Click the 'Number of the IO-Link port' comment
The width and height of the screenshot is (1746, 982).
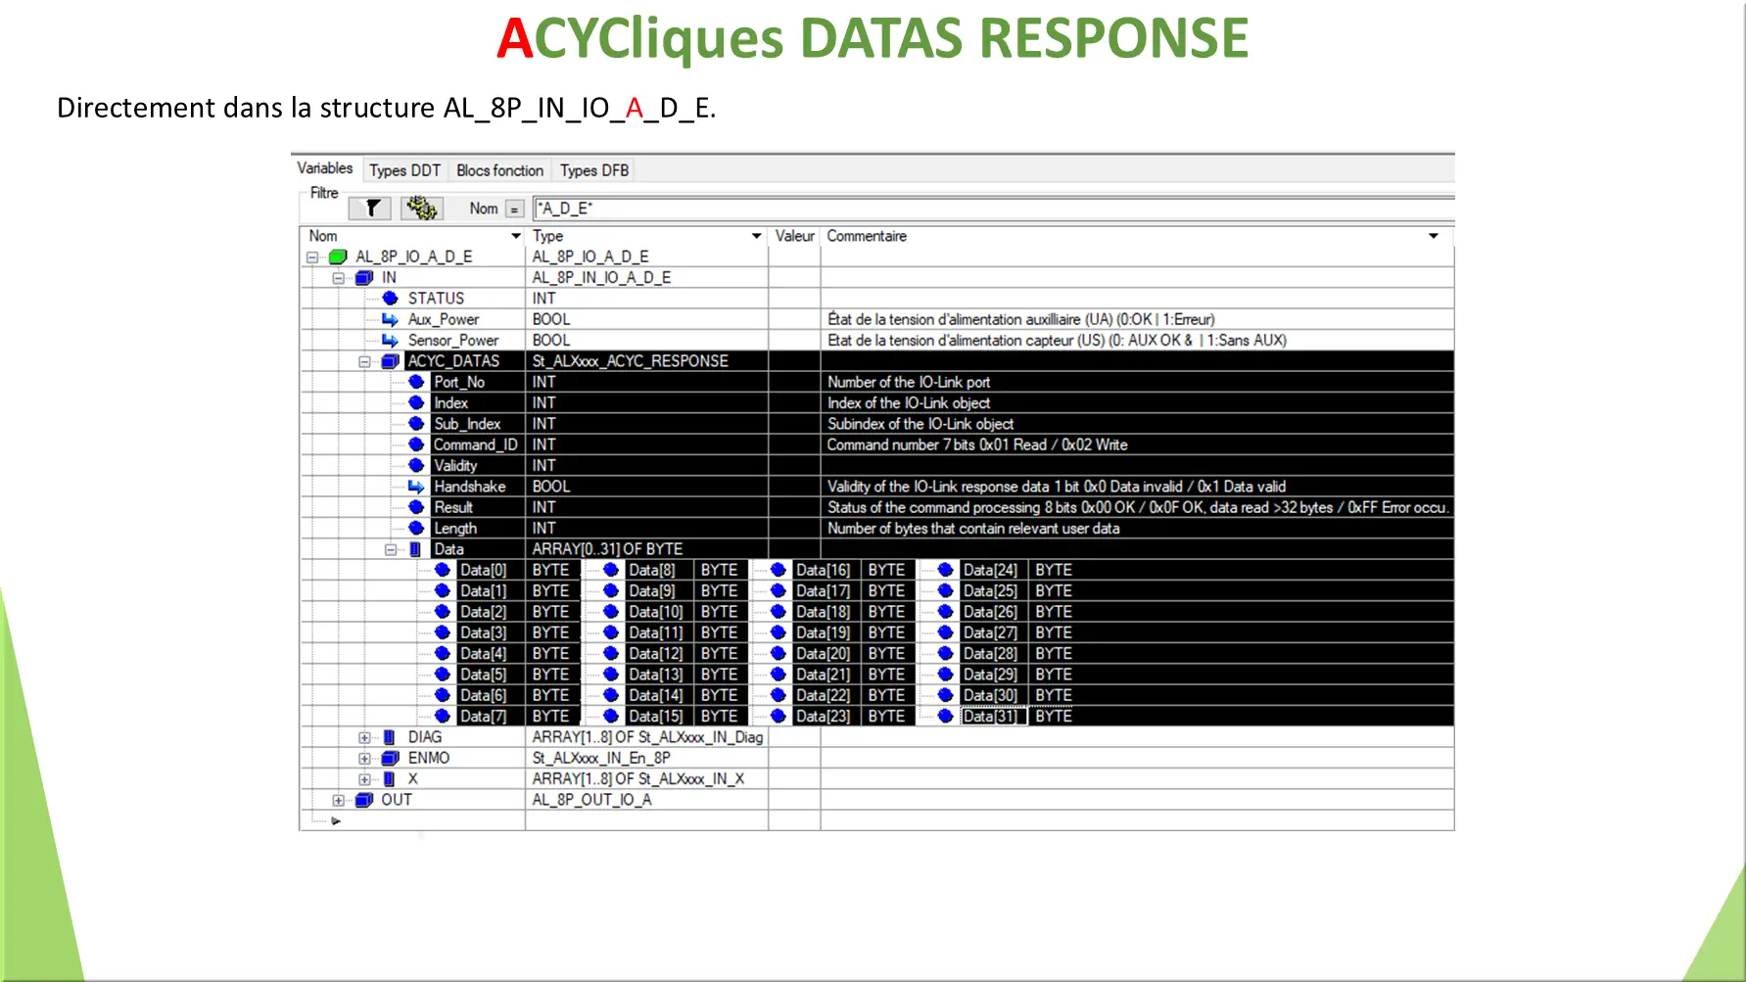pyautogui.click(x=909, y=383)
